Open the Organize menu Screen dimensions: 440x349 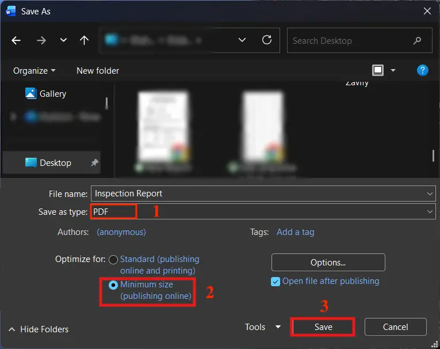click(x=35, y=71)
